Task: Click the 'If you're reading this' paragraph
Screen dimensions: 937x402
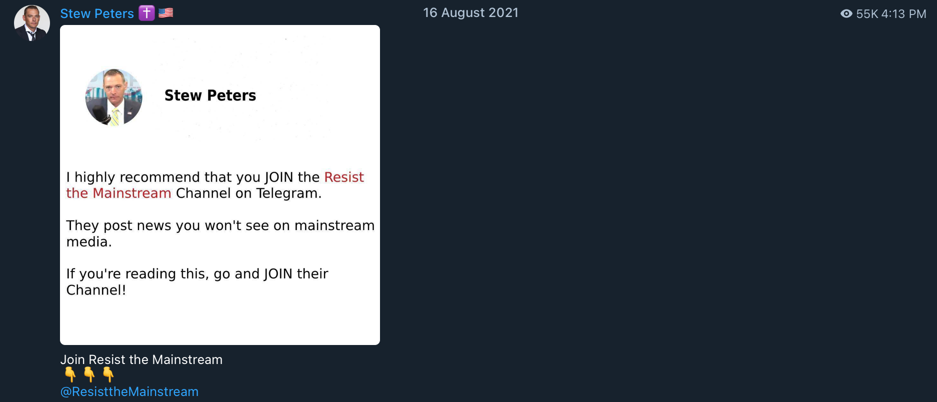Action: click(197, 281)
